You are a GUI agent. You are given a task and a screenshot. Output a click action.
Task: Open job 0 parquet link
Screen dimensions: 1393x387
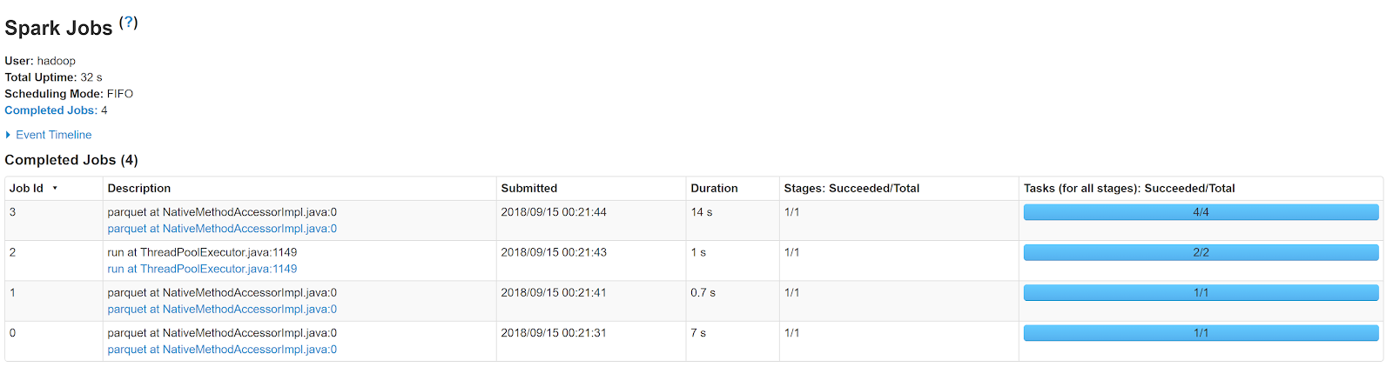point(222,350)
